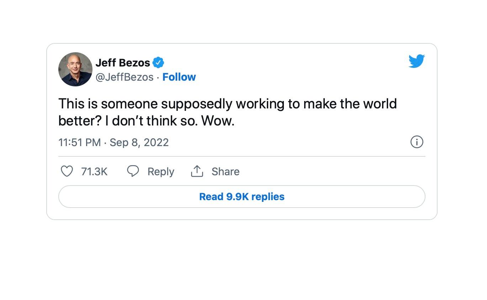This screenshot has height=300, width=487.
Task: Click the Twitter bird logo
Action: [417, 61]
